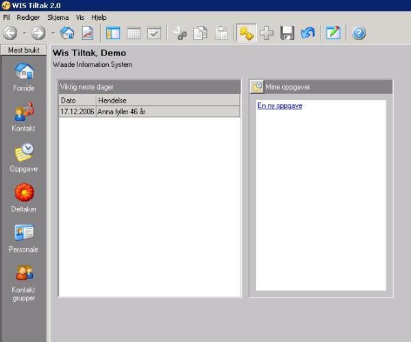Image resolution: width=411 pixels, height=342 pixels.
Task: Open Kontakt grupper in the sidebar
Action: click(23, 283)
